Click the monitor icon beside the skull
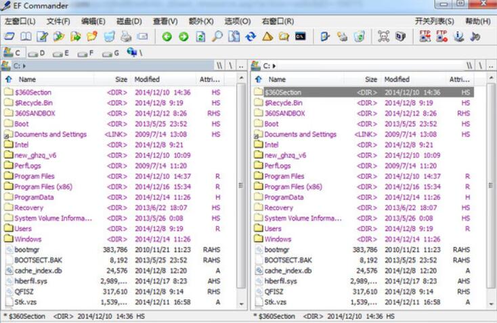 (400, 36)
